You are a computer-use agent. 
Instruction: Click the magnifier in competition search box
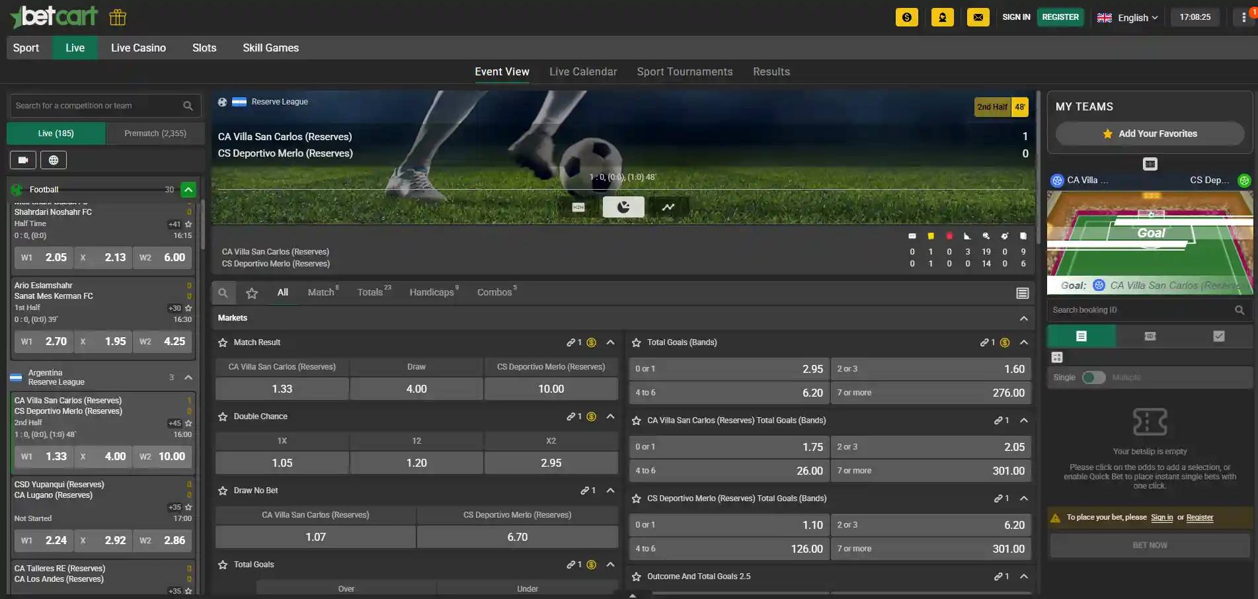click(x=188, y=106)
